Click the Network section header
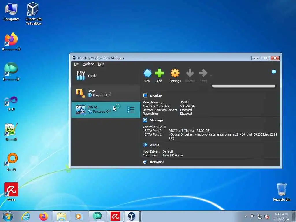 tap(157, 162)
